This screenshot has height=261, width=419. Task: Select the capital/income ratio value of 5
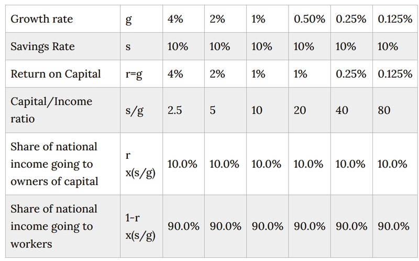pos(213,111)
